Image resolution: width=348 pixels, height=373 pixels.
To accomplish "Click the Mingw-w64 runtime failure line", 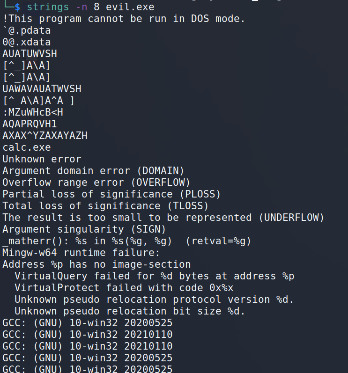I will tap(81, 253).
